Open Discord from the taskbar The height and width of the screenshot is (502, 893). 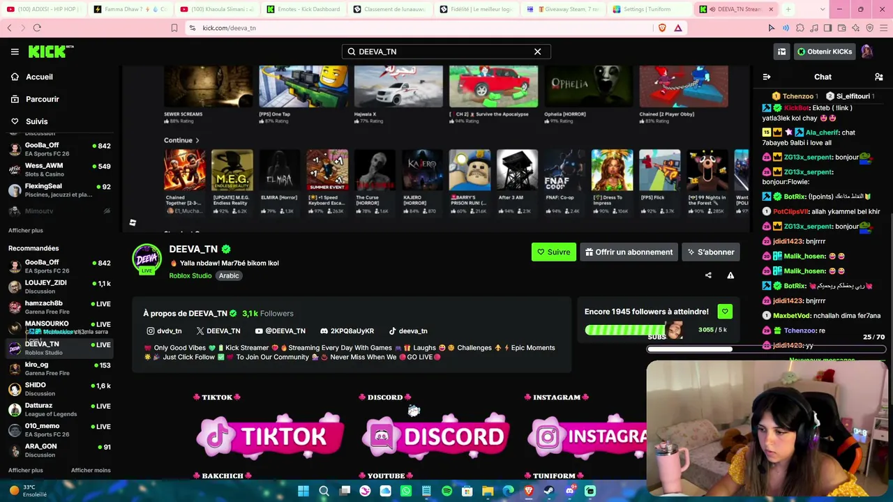tap(569, 491)
